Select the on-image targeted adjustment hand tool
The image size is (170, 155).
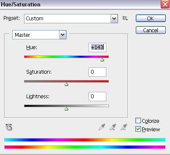pos(9,127)
